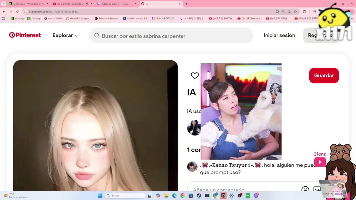Image resolution: width=356 pixels, height=200 pixels.
Task: Open GamesFull Juegos bookmark
Action: pos(78,19)
